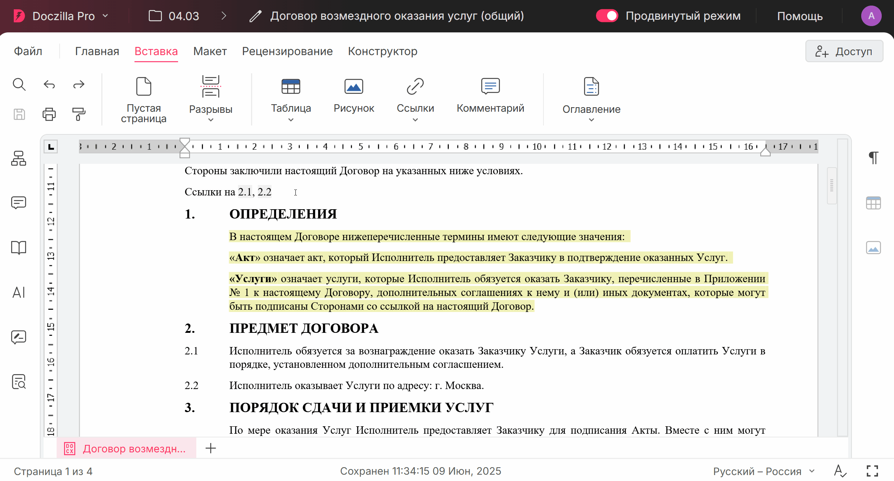894x481 pixels.
Task: Add a comment with Комментарий
Action: [490, 95]
